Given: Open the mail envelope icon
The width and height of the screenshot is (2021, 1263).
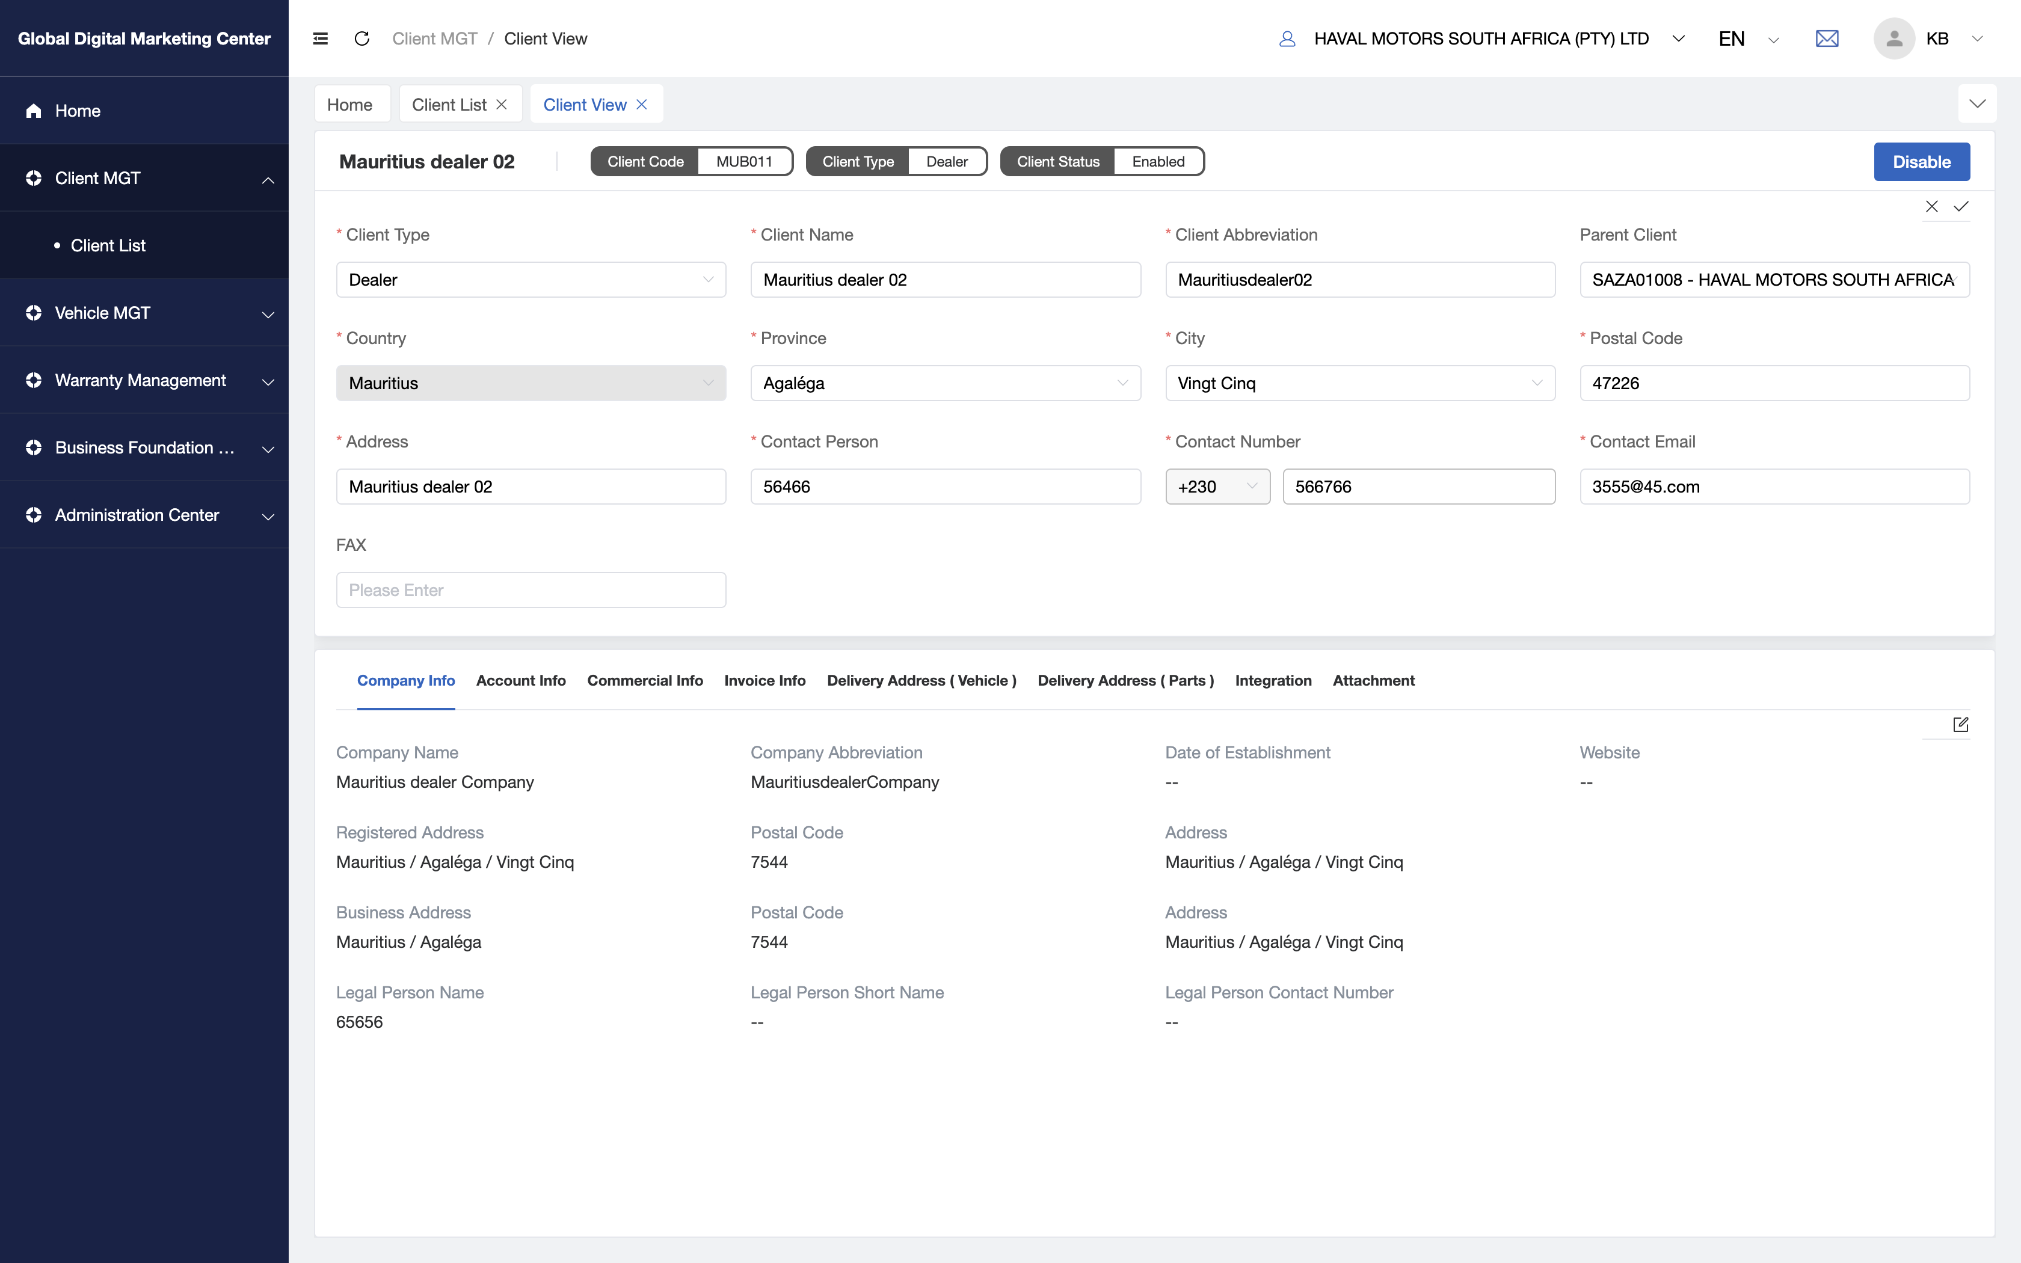Looking at the screenshot, I should (x=1826, y=38).
